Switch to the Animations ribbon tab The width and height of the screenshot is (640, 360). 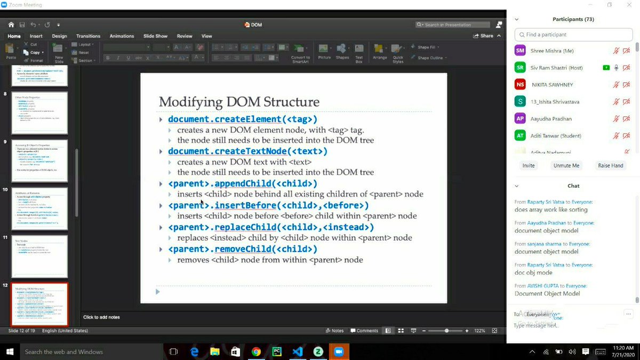(122, 36)
